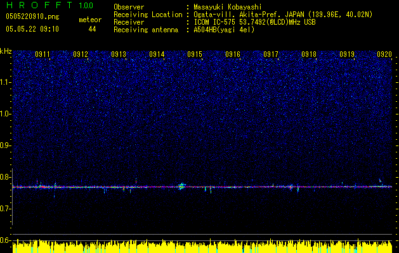Click the meteor count value 44
This screenshot has width=399, height=253.
tap(92, 29)
